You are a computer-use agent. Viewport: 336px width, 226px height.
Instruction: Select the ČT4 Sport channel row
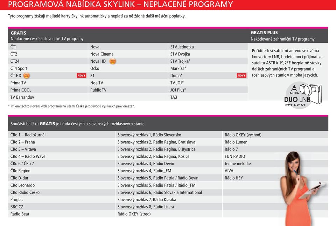coord(48,68)
